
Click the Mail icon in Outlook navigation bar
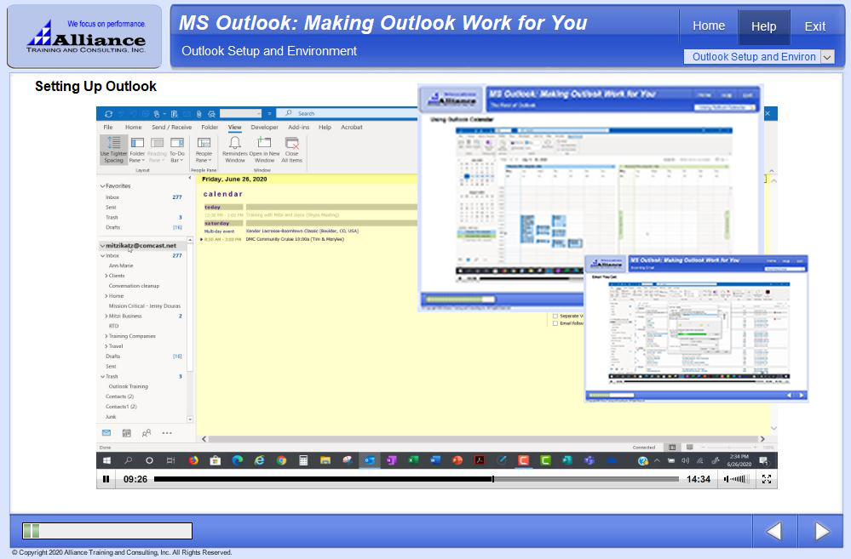click(106, 433)
